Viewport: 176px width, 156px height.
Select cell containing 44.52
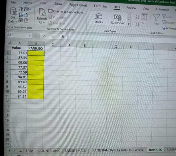tap(19, 87)
